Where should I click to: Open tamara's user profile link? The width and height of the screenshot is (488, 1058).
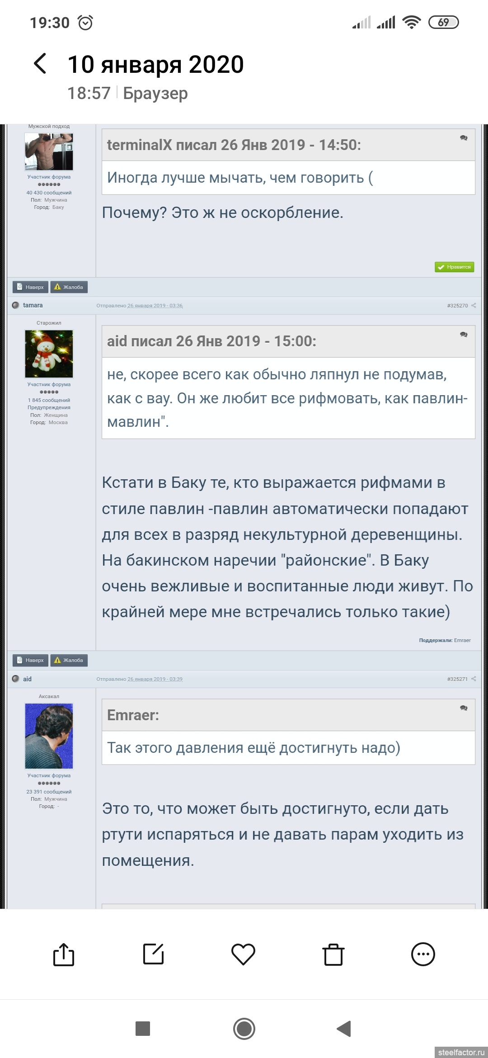pos(33,306)
